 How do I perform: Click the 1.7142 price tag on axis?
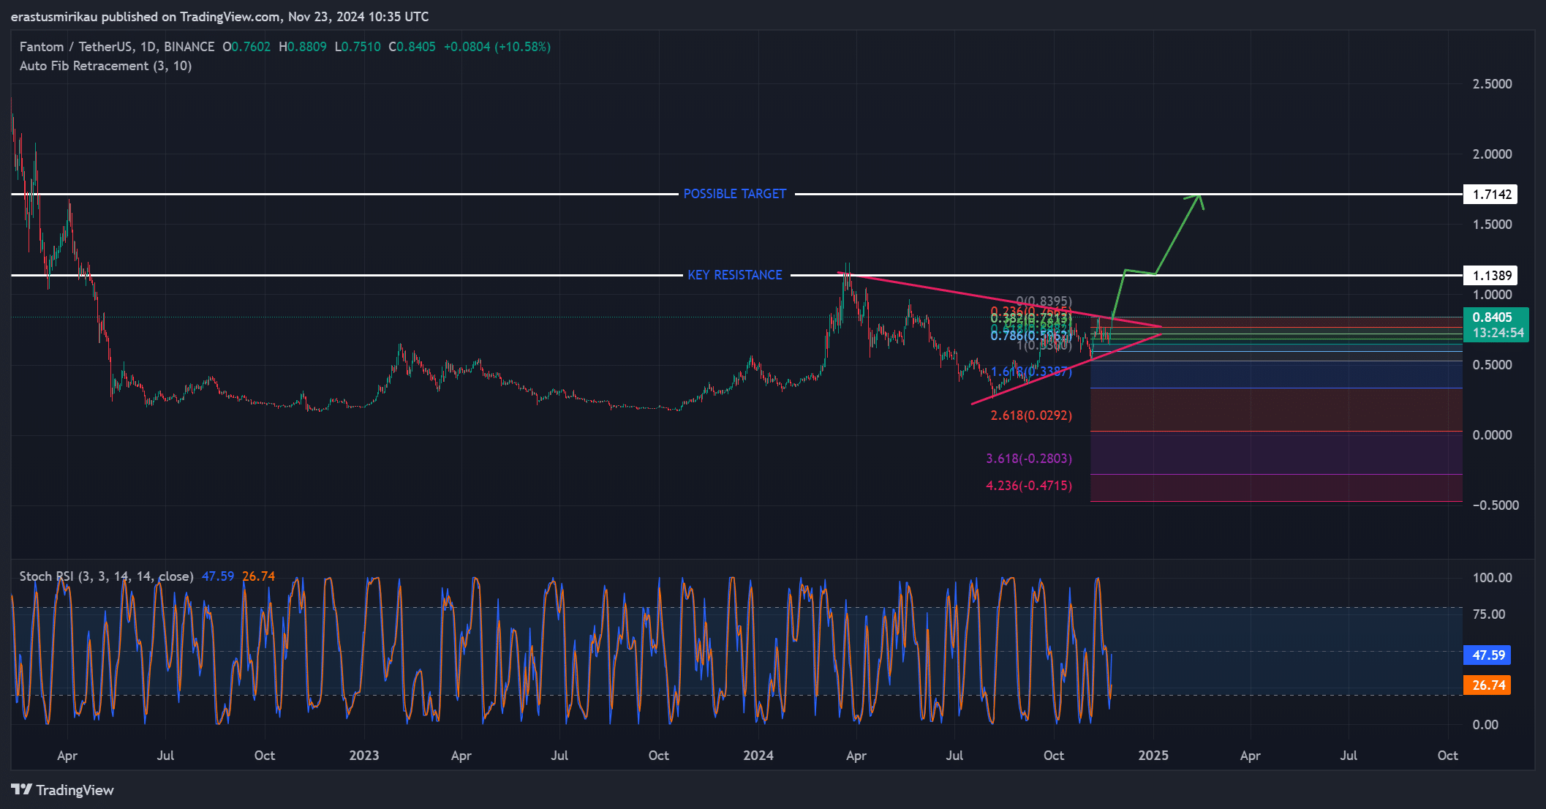pyautogui.click(x=1490, y=195)
